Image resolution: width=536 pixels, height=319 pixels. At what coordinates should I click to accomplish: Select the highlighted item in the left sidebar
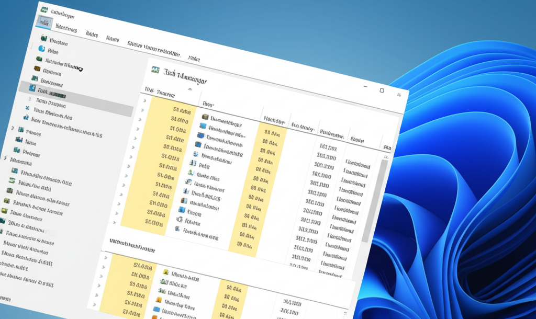pyautogui.click(x=52, y=94)
